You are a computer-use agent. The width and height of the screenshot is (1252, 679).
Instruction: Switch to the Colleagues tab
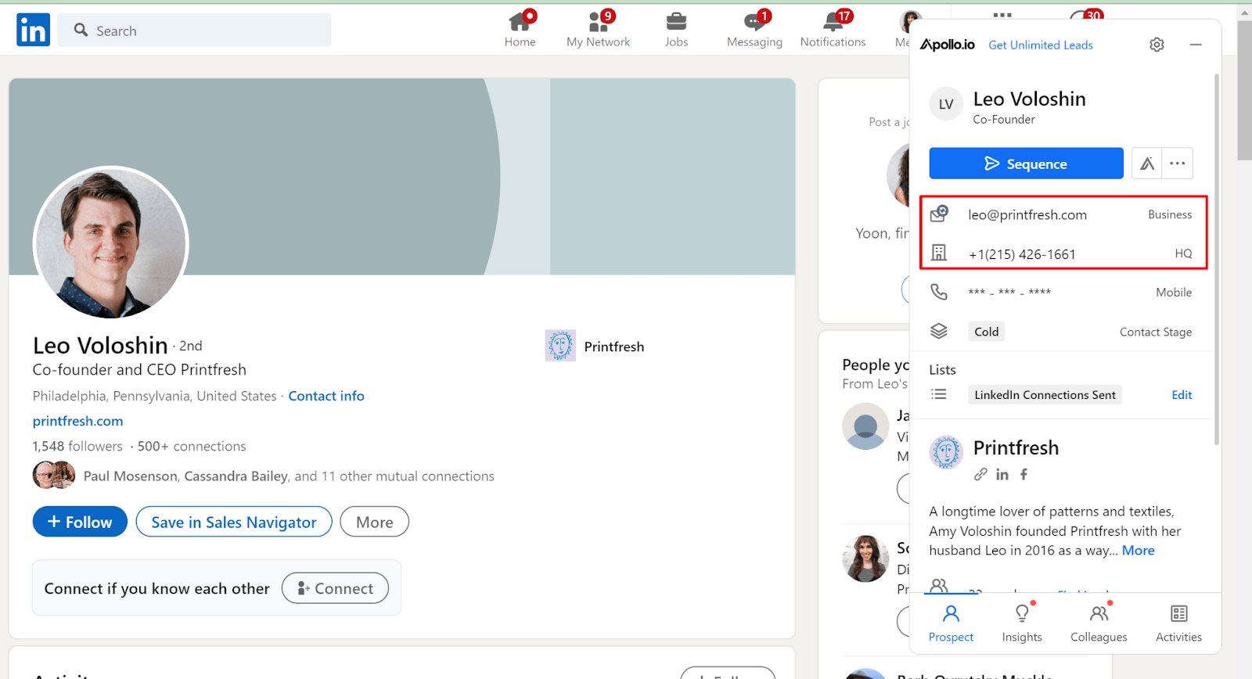tap(1099, 623)
